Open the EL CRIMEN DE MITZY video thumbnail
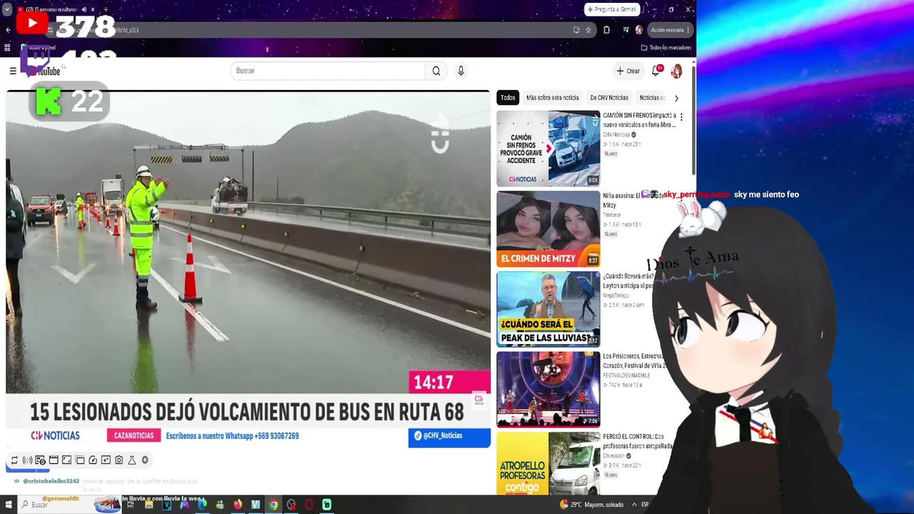914x514 pixels. coord(548,228)
